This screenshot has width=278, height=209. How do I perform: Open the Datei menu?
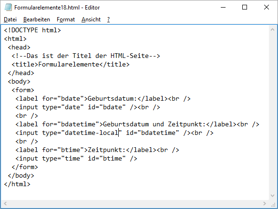10,19
